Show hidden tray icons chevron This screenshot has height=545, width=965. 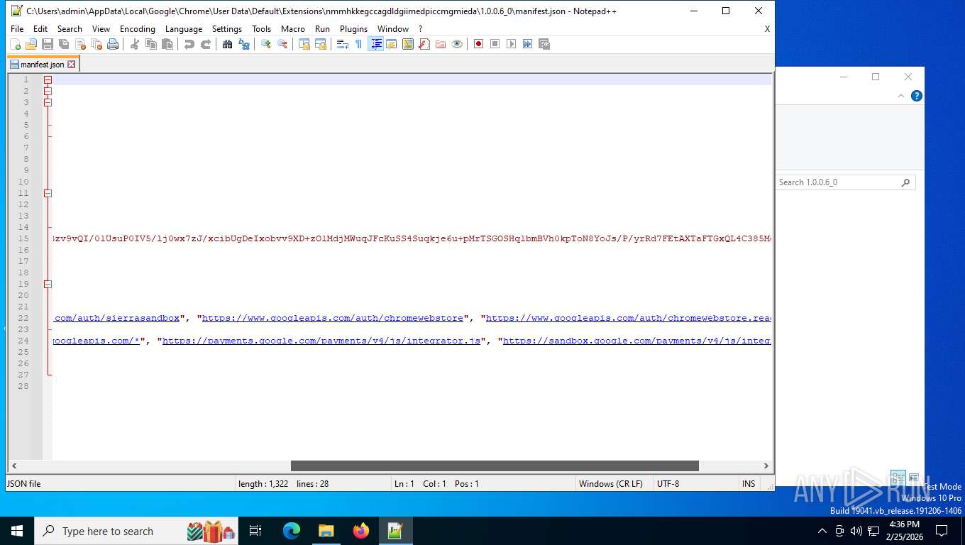tap(822, 531)
